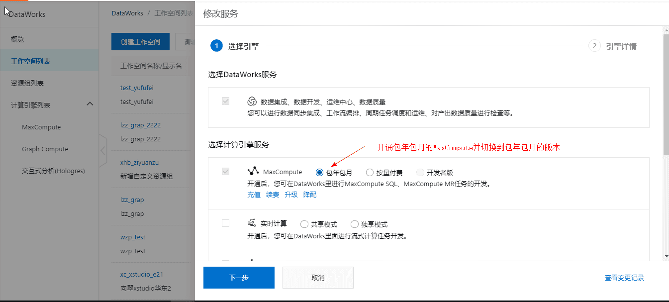Open the lzz_grap workspace link
This screenshot has width=669, height=302.
(132, 200)
